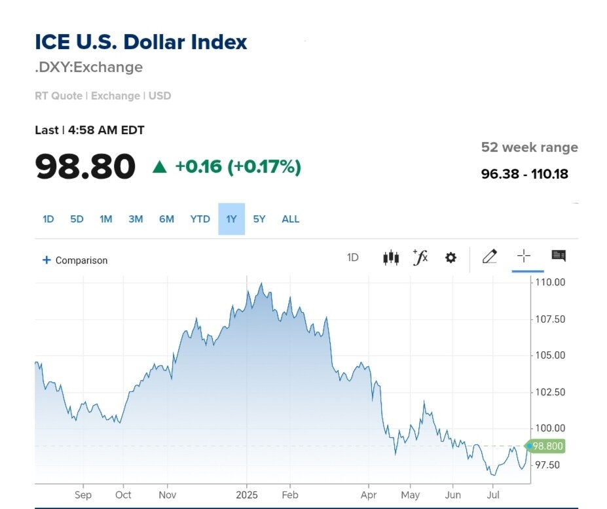The image size is (607, 509).
Task: Open the 1D interval dropdown in toolbar
Action: [x=352, y=257]
